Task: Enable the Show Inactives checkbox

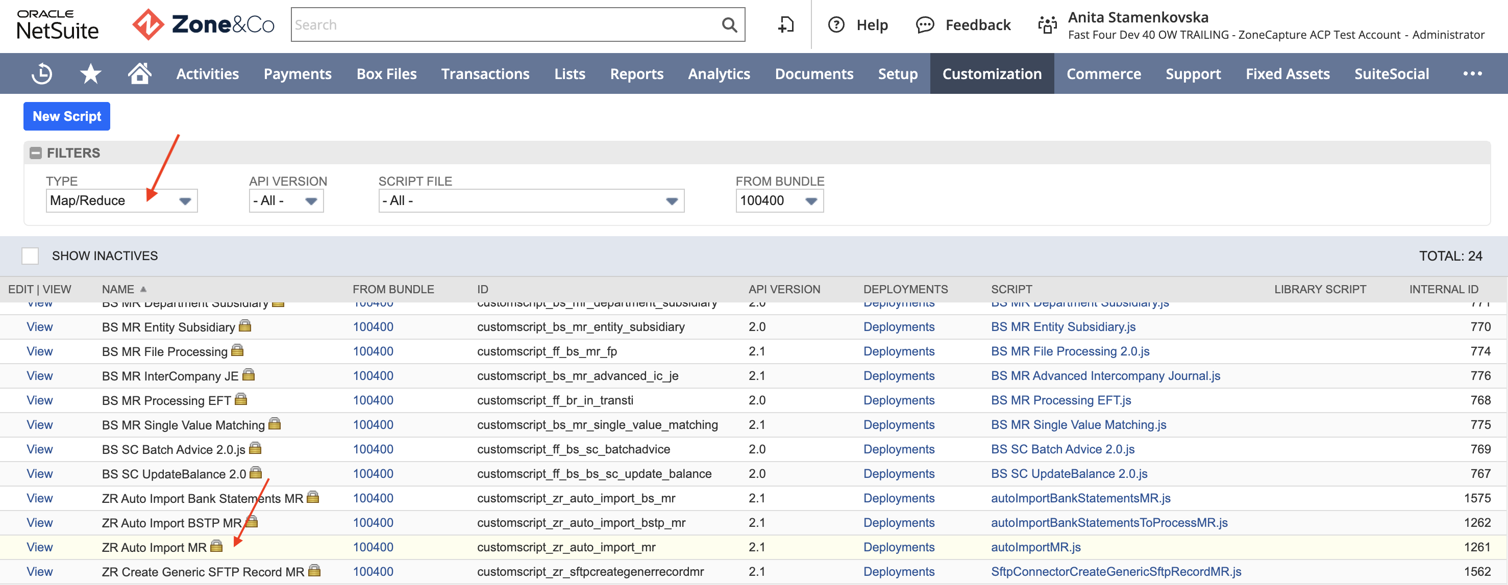Action: [30, 256]
